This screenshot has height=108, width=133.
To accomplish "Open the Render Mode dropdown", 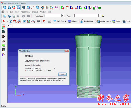I will (87, 21).
